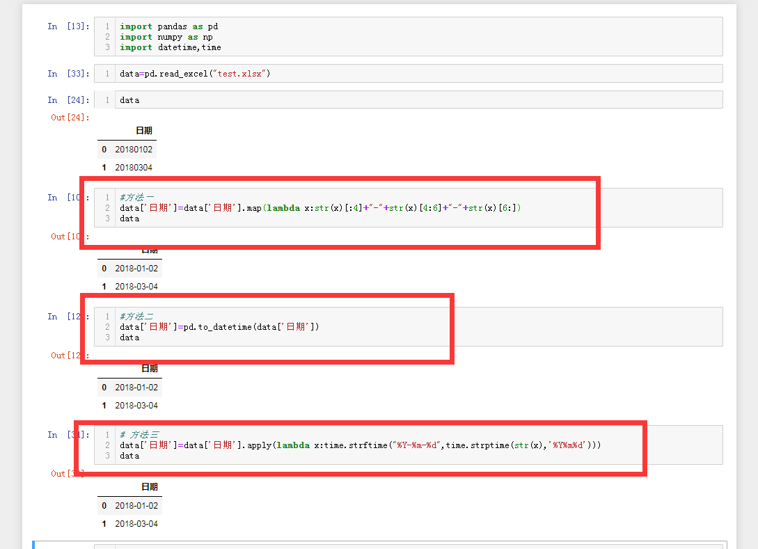Screen dimensions: 758x549
Task: Click the 日期 header in 方法三 output table
Action: pos(150,486)
